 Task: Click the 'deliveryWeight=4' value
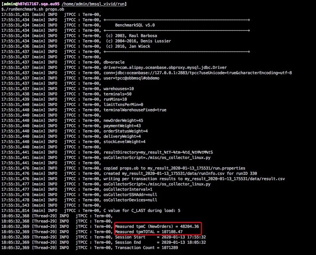(x=122, y=136)
